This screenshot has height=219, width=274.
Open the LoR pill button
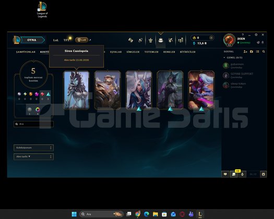point(81,40)
